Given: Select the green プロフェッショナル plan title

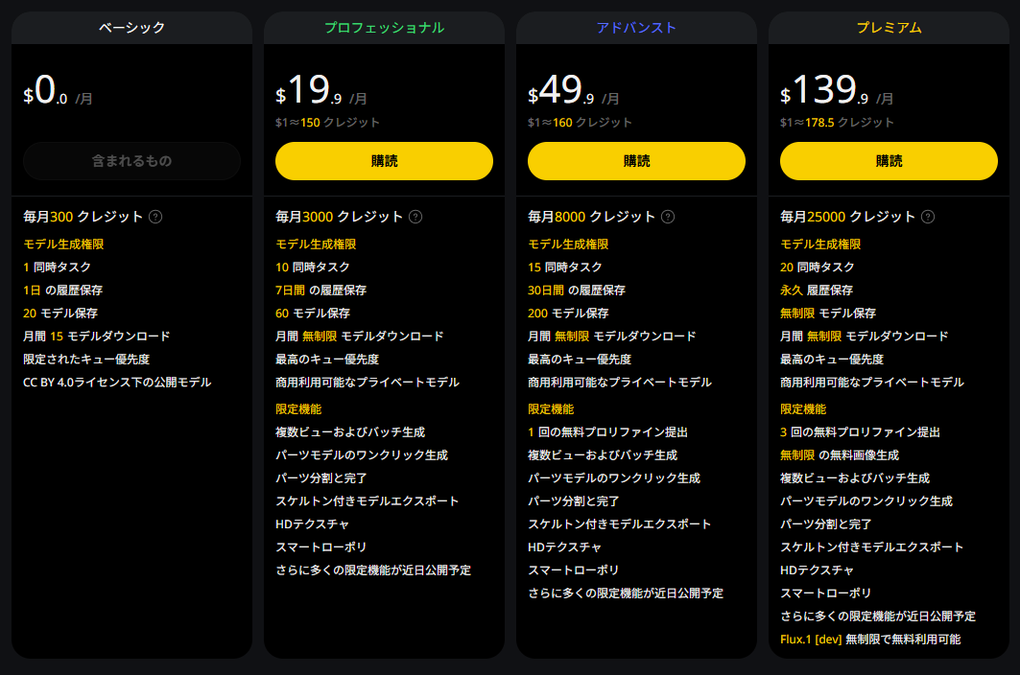Looking at the screenshot, I should click(x=384, y=28).
